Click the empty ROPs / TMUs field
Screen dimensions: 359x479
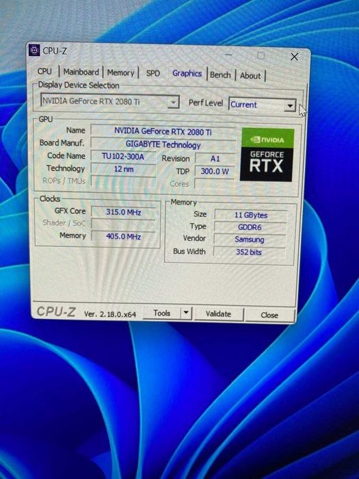(x=123, y=181)
